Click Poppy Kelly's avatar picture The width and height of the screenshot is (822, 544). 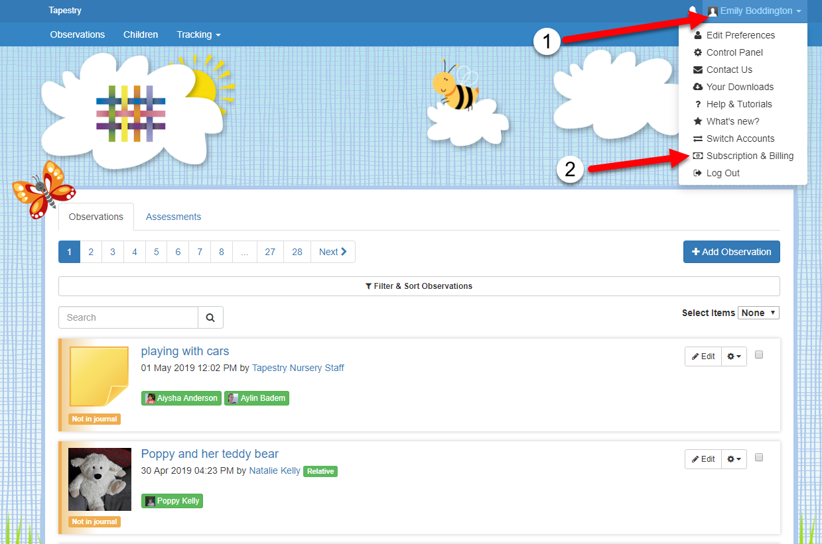[x=151, y=501]
